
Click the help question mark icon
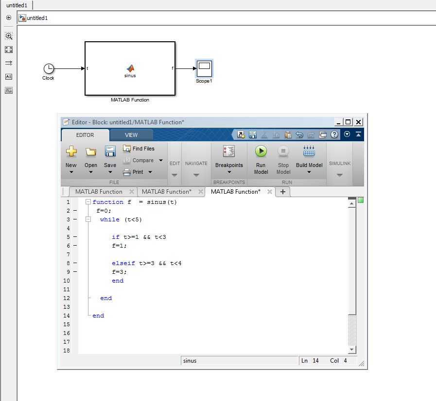tap(334, 135)
